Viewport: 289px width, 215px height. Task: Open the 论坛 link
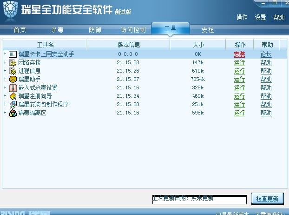click(x=266, y=54)
